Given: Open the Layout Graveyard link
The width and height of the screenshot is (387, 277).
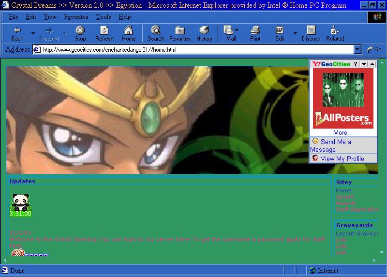Looking at the screenshot, I should [x=357, y=233].
